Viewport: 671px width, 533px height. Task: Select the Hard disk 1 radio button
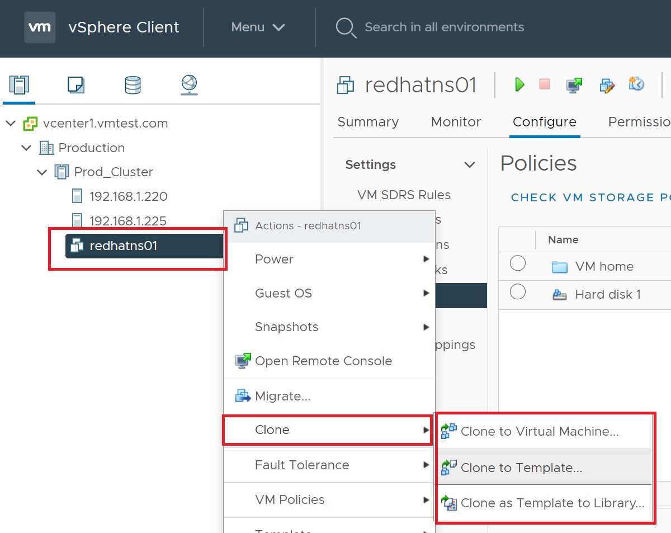[x=518, y=291]
